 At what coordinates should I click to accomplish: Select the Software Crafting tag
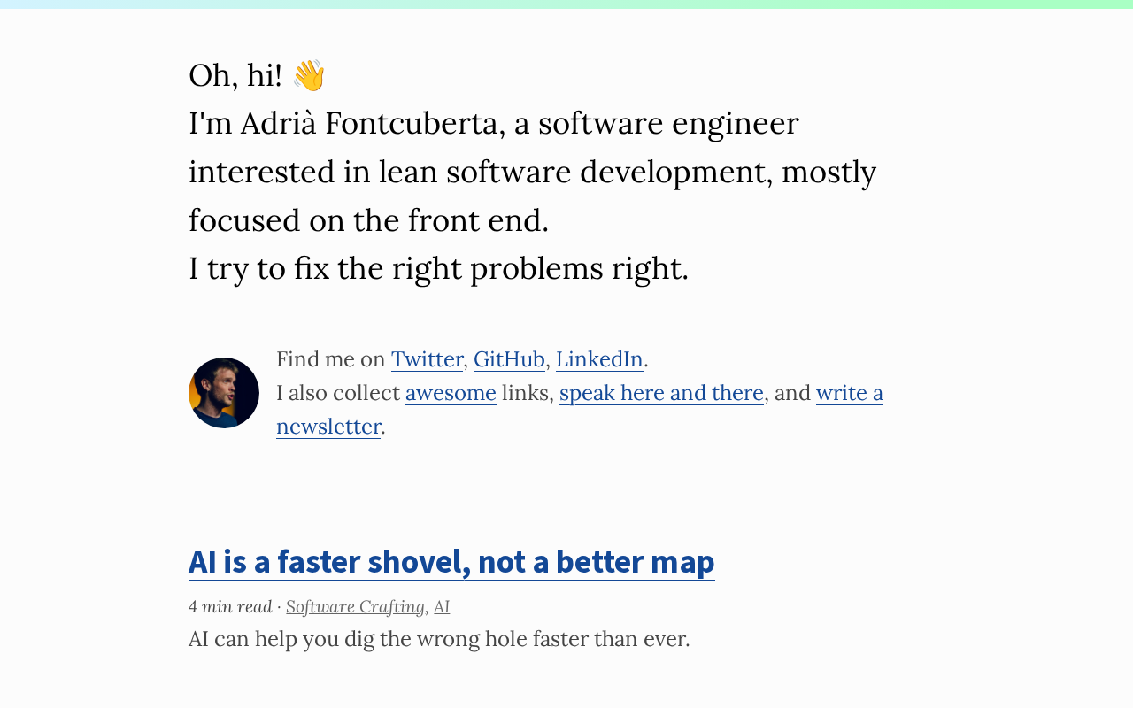pos(355,607)
